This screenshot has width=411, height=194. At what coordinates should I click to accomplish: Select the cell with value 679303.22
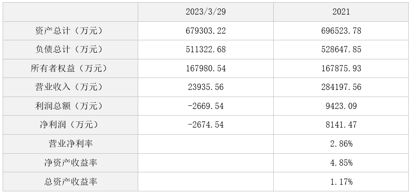pos(205,31)
